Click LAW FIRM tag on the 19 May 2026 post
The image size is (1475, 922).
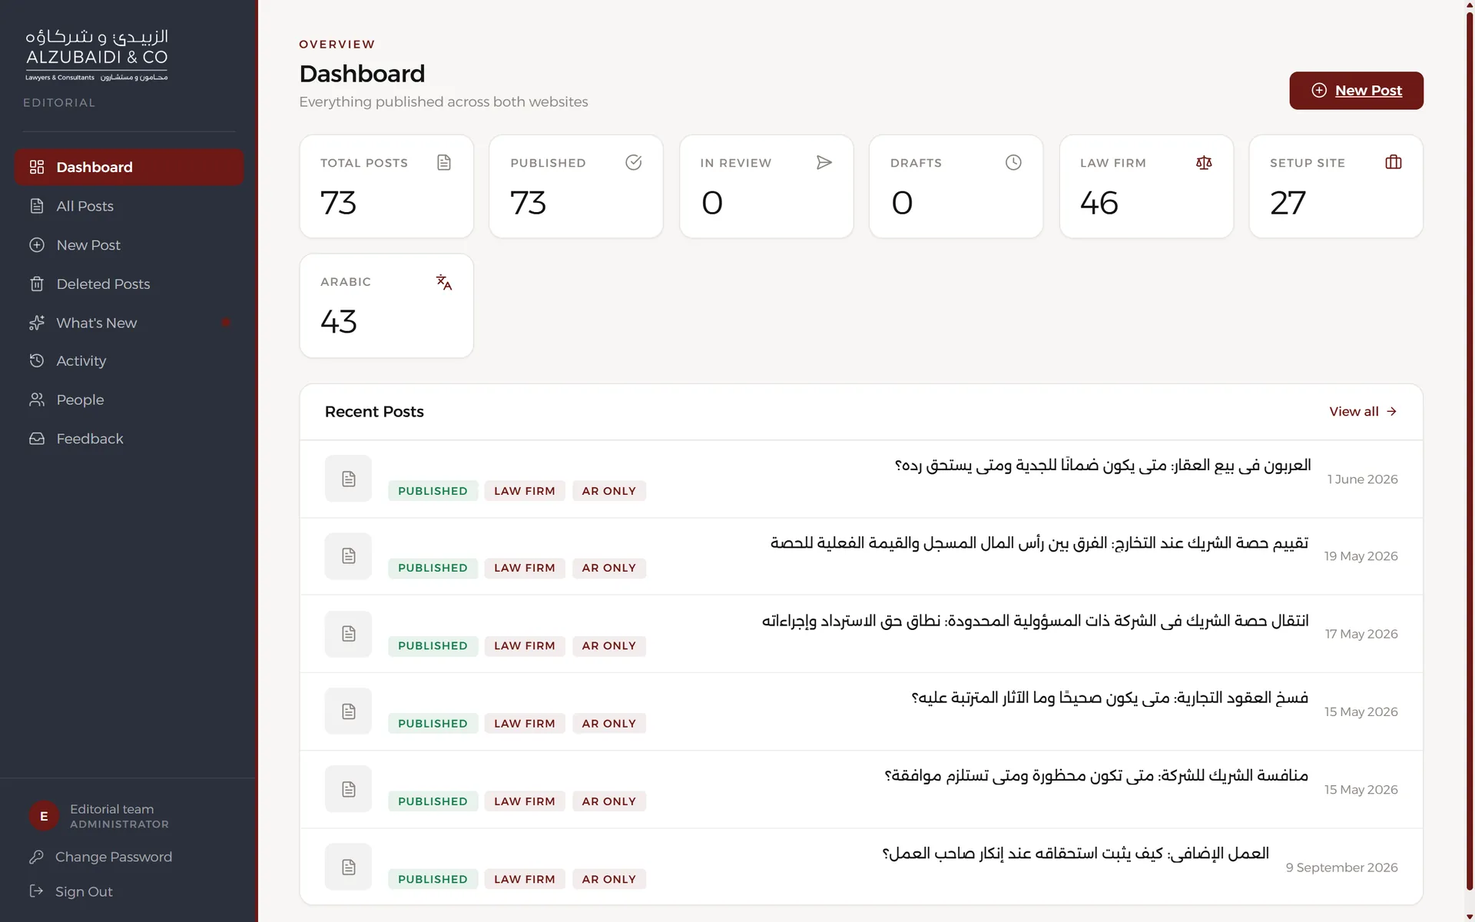525,568
